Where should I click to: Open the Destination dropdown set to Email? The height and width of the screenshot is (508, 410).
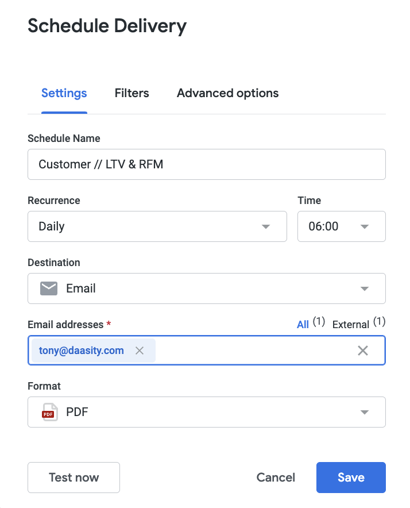coord(206,288)
